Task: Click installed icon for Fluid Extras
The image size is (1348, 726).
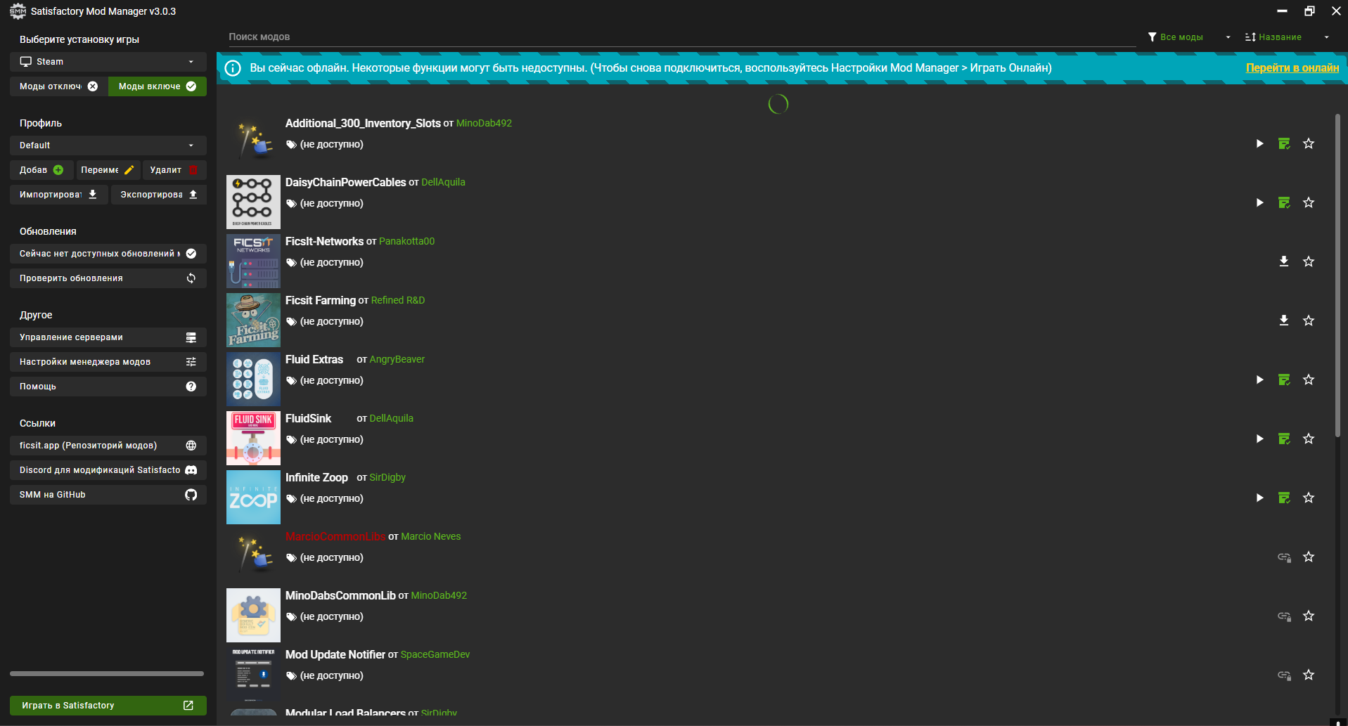Action: point(1284,380)
